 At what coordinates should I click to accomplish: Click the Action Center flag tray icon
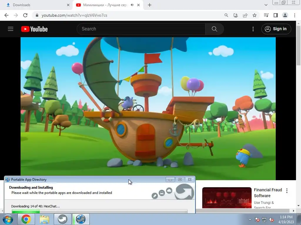point(257,219)
